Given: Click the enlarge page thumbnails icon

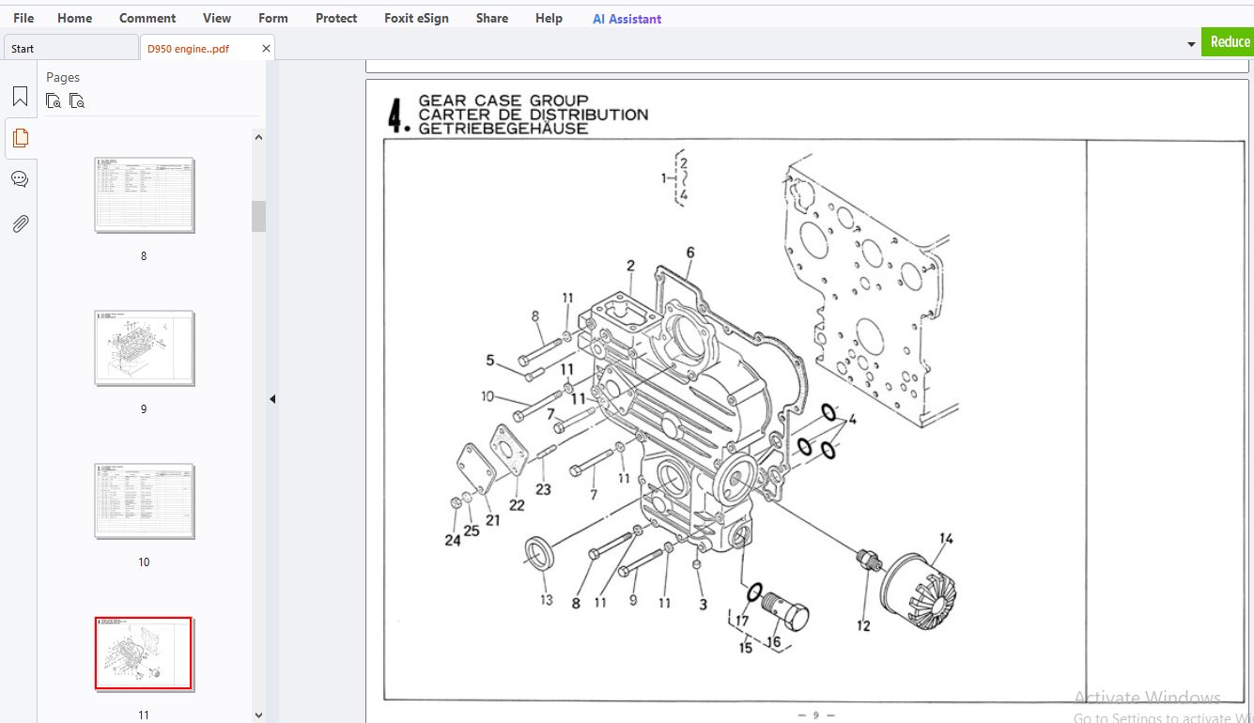Looking at the screenshot, I should point(54,100).
